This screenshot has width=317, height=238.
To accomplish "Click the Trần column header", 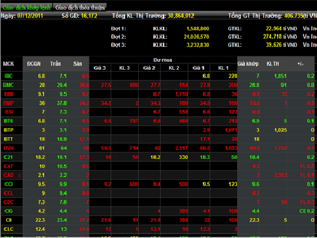I will pos(56,63).
